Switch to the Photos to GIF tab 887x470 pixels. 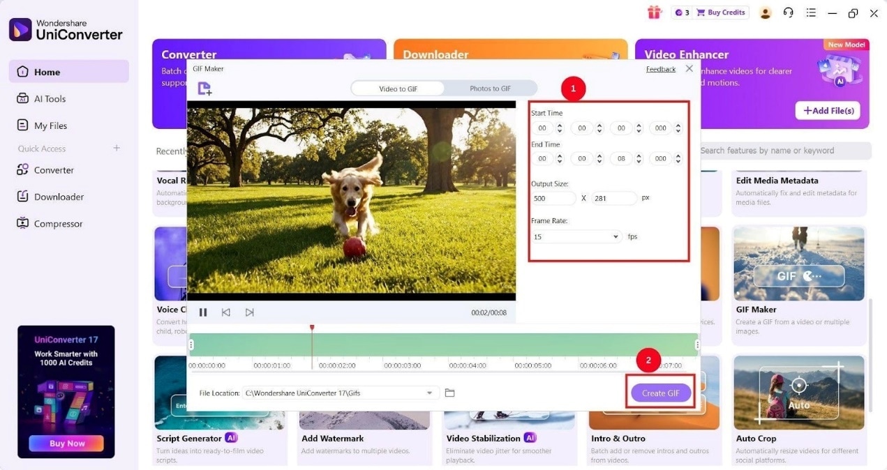(491, 89)
